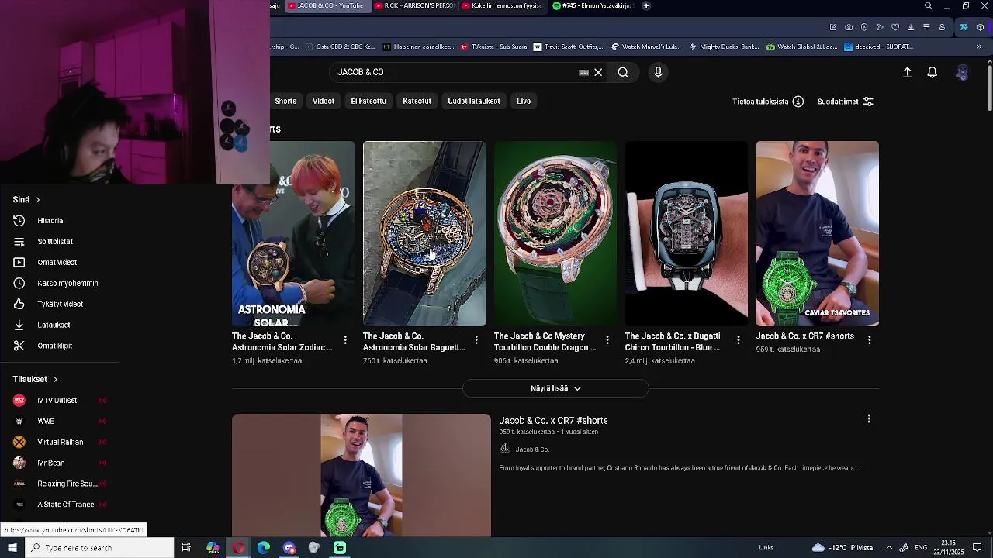993x558 pixels.
Task: Click the magnifier search button
Action: [x=623, y=72]
